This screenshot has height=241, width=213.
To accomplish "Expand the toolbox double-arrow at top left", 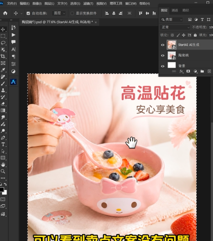I will click(x=1, y=20).
